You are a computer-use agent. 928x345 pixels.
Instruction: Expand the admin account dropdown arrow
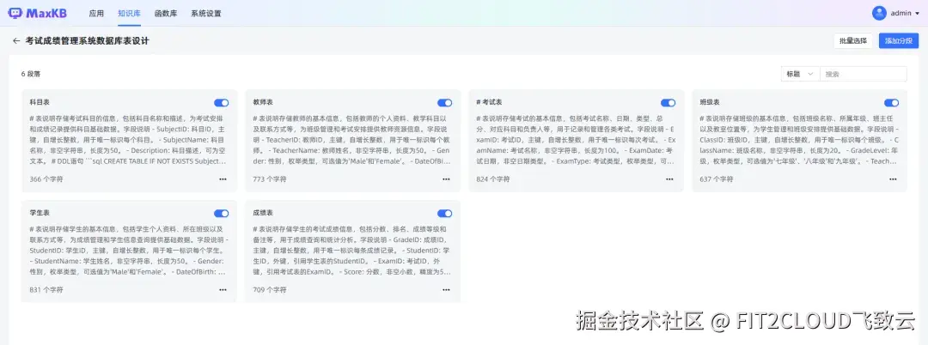click(x=918, y=13)
